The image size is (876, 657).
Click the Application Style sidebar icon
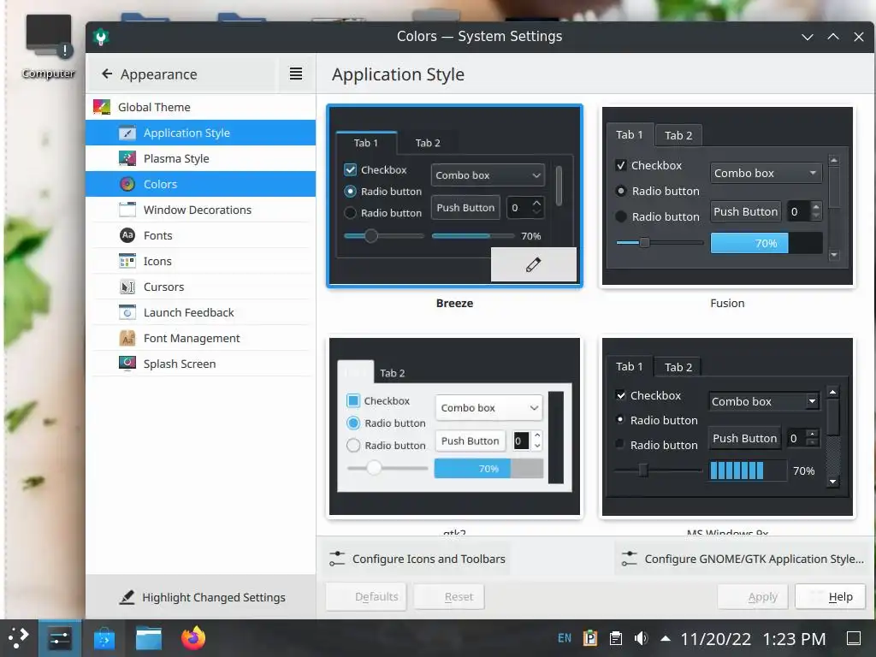coord(127,133)
